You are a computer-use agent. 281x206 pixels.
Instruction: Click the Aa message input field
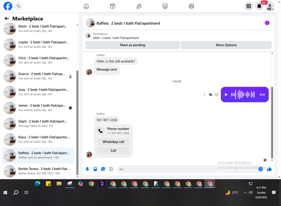tap(187, 169)
